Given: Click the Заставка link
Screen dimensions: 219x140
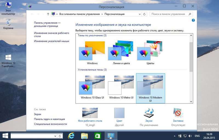Looking at the screenshot, I should coord(178,121).
